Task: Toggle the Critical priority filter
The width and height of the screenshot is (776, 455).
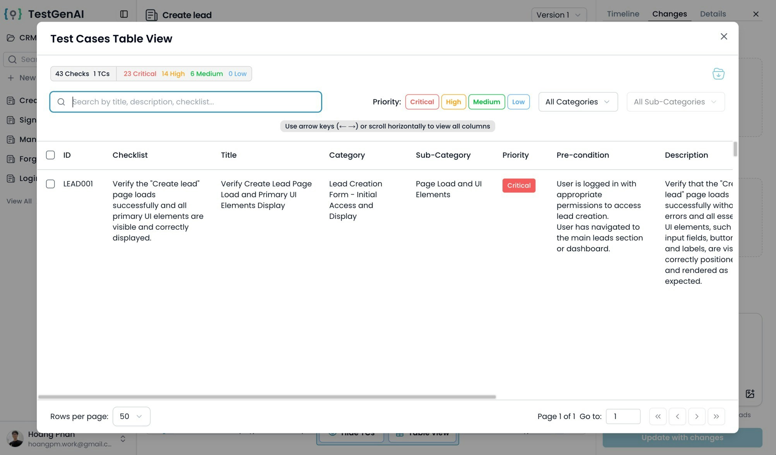Action: 422,102
